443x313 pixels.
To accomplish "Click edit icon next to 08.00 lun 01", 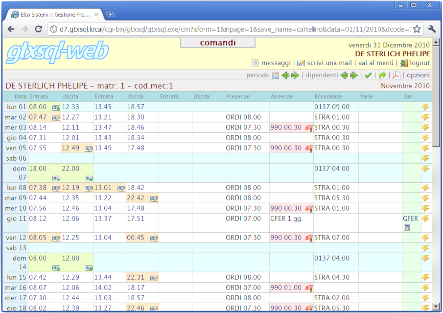I will tap(56, 108).
